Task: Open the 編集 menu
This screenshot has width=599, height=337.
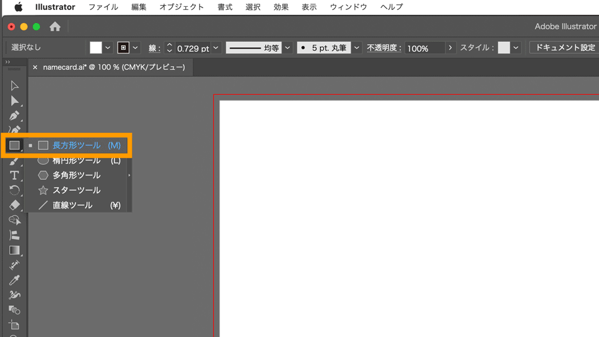Action: pyautogui.click(x=139, y=7)
